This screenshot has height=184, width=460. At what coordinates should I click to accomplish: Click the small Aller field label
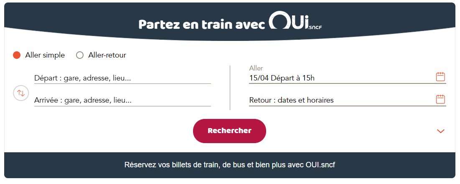(256, 68)
